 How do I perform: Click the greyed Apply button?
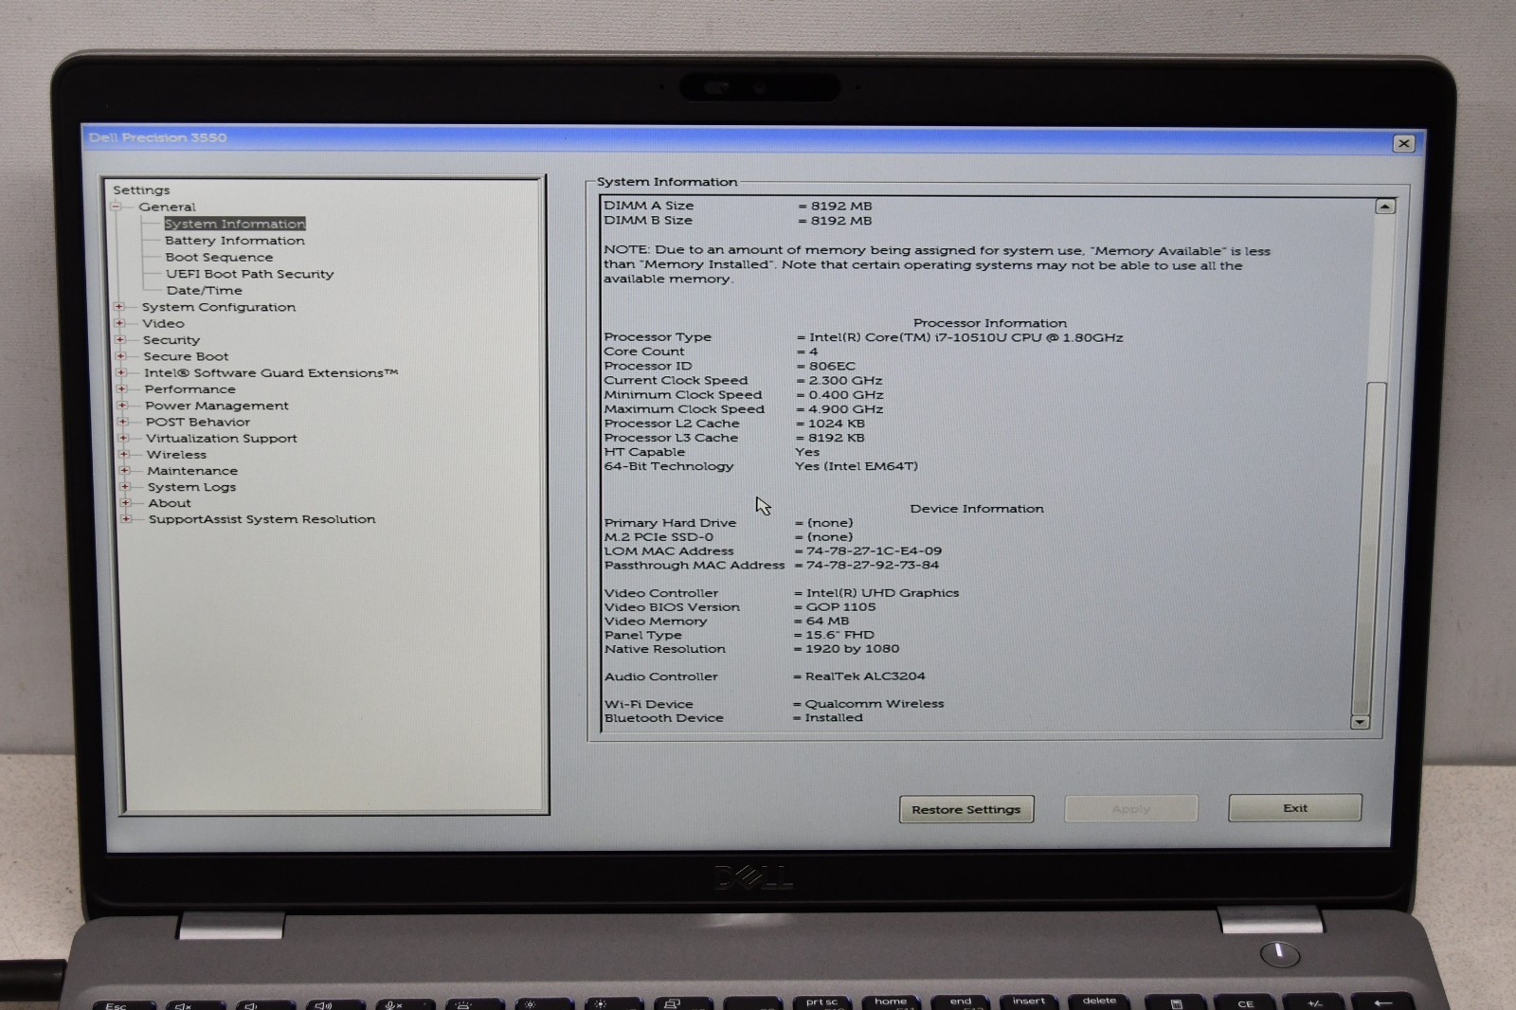tap(1131, 808)
